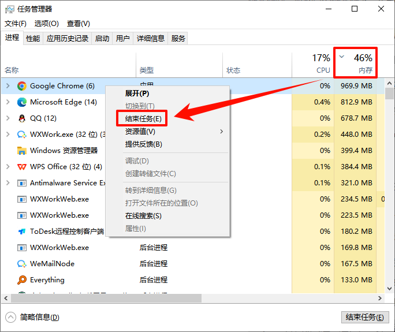Image resolution: width=395 pixels, height=332 pixels.
Task: Click the Antimalware Service icon
Action: click(x=22, y=183)
